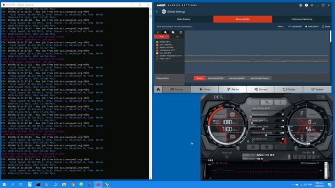Toggle the Memory clock graph color checkbox
The height and width of the screenshot is (188, 335).
[157, 48]
